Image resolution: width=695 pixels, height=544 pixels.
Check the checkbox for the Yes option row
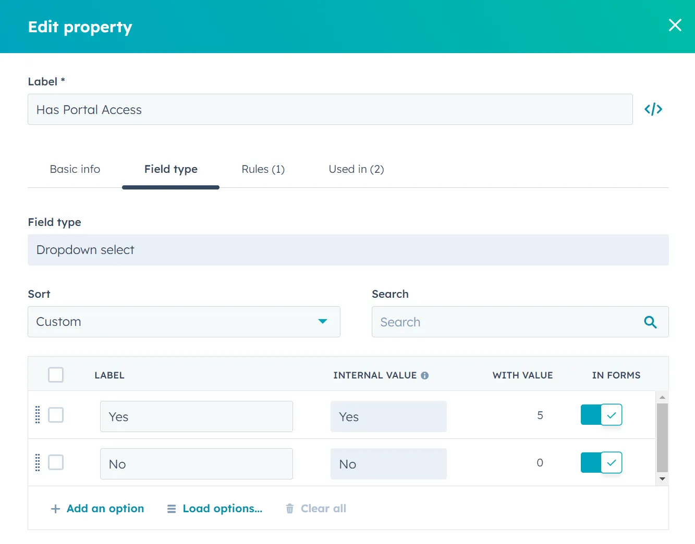pyautogui.click(x=55, y=415)
